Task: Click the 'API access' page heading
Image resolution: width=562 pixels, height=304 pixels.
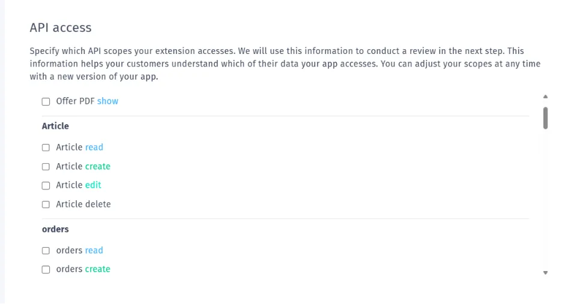Action: coord(61,28)
